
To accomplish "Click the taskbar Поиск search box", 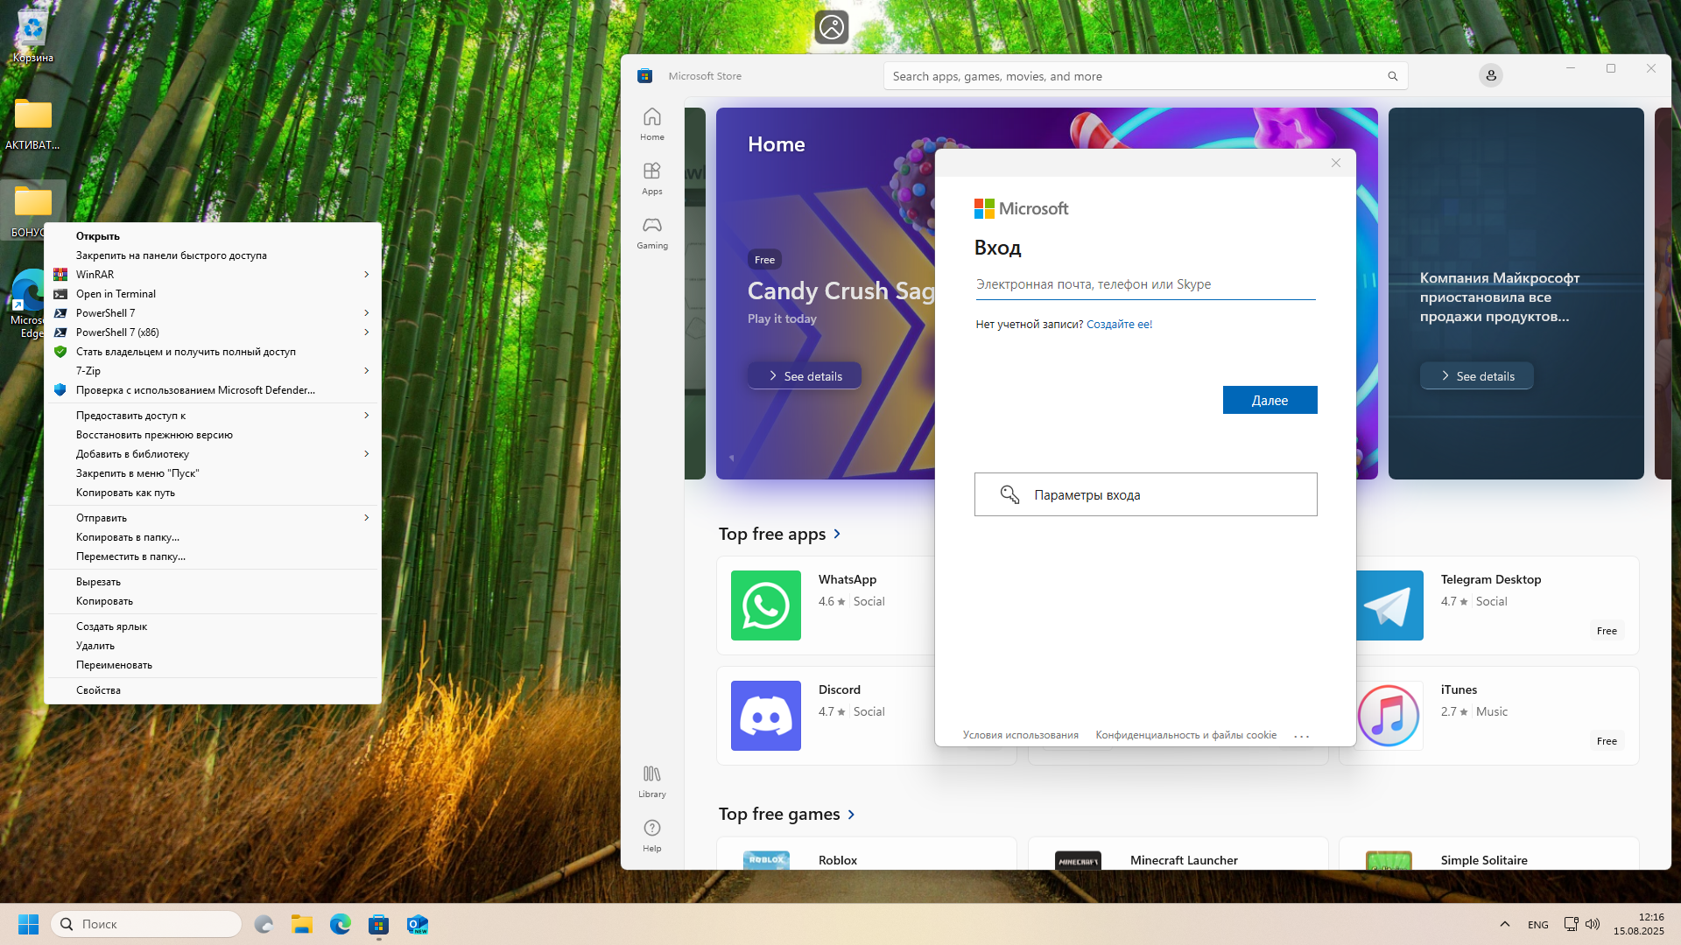I will [x=147, y=924].
